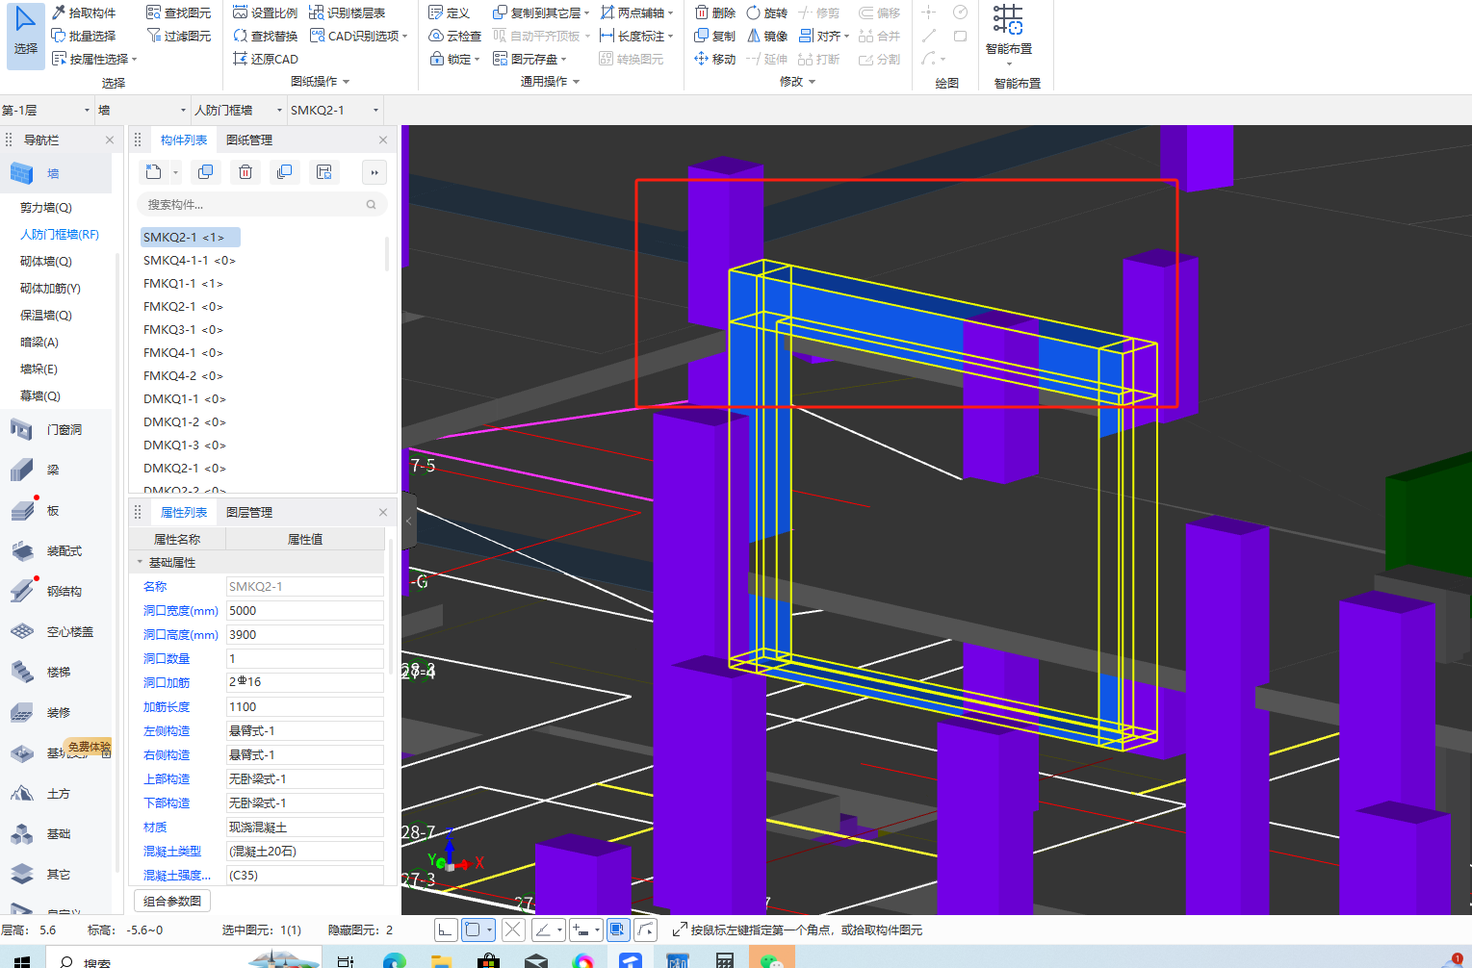The image size is (1472, 968).
Task: Collapse 基础属性 property group
Action: (140, 562)
